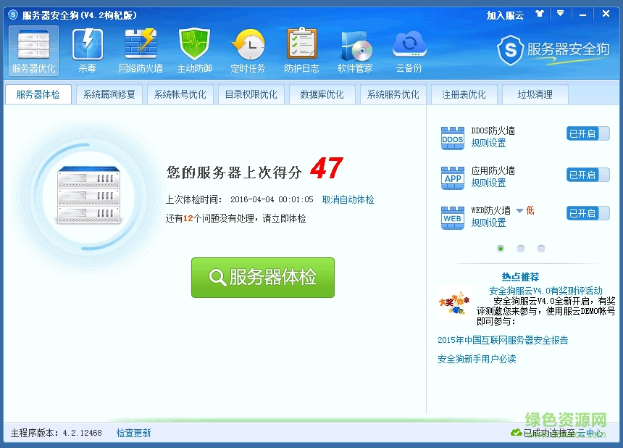Toggle the WEB防火墙 switch
The height and width of the screenshot is (448, 623).
[x=588, y=213]
